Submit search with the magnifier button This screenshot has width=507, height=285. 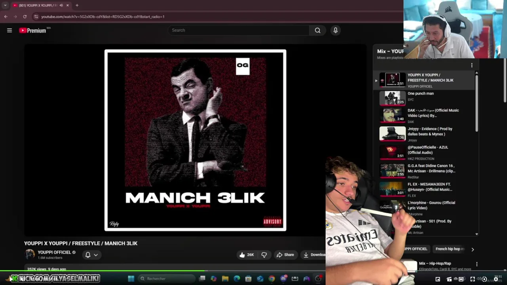[318, 30]
